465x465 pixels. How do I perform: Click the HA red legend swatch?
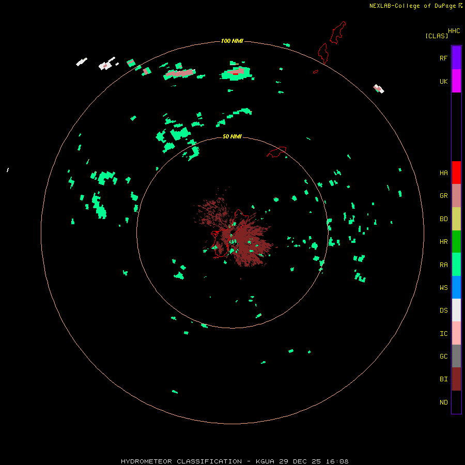coord(456,173)
